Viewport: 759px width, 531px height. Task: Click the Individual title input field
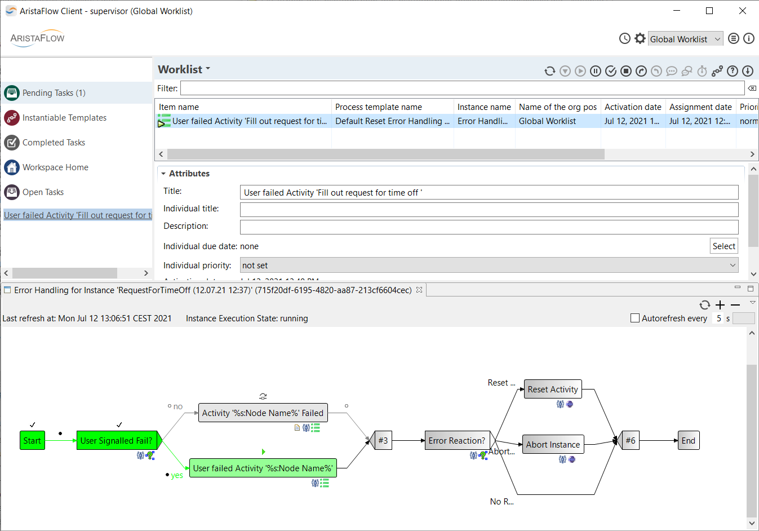pyautogui.click(x=489, y=210)
